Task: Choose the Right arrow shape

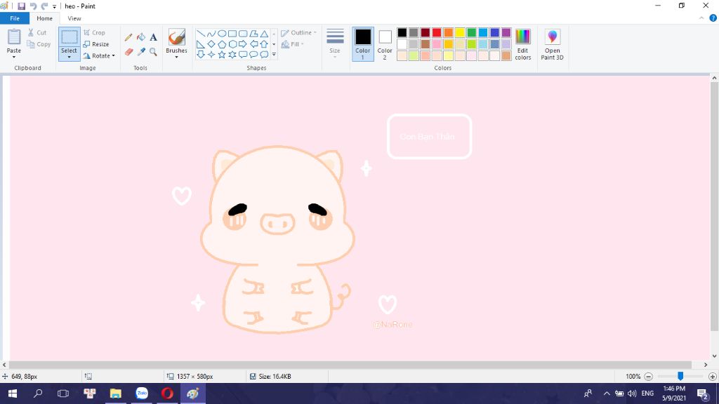Action: click(x=242, y=44)
